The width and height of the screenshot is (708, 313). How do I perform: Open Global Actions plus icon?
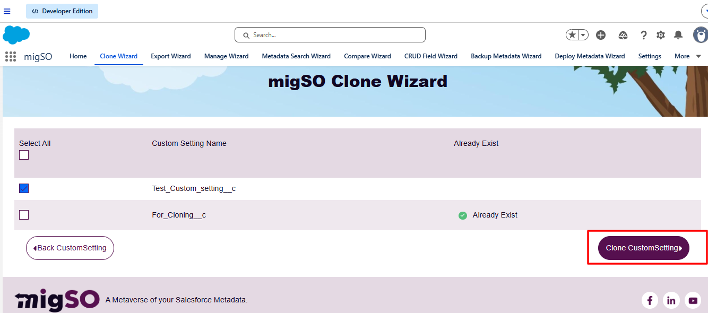601,35
